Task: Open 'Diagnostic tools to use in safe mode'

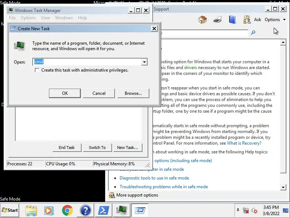Action: tap(154, 178)
